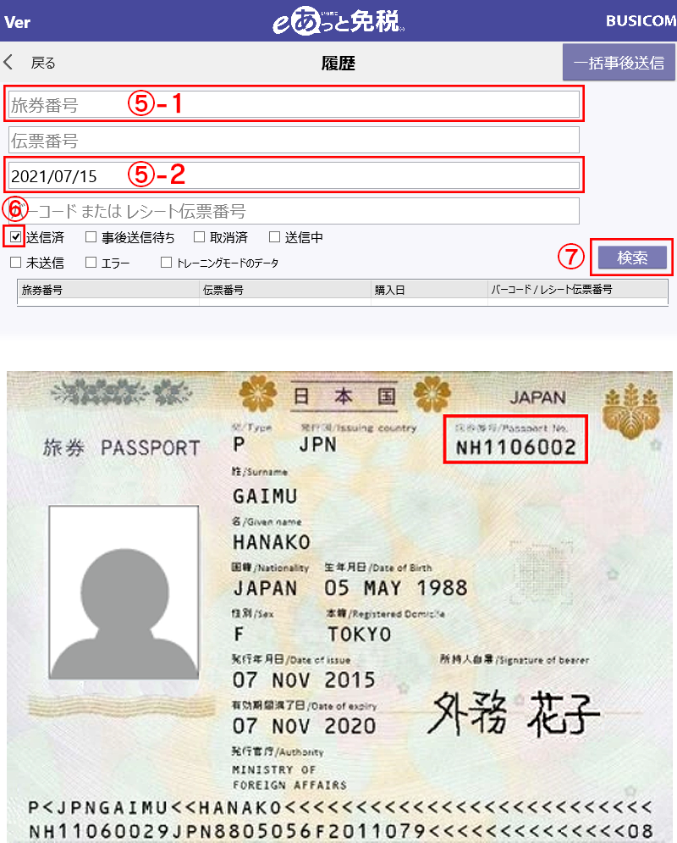Screen dimensions: 677x843
Task: Click the barcode or receipt number field
Action: (x=294, y=211)
